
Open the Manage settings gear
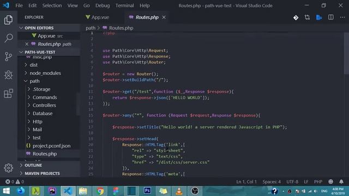click(9, 168)
